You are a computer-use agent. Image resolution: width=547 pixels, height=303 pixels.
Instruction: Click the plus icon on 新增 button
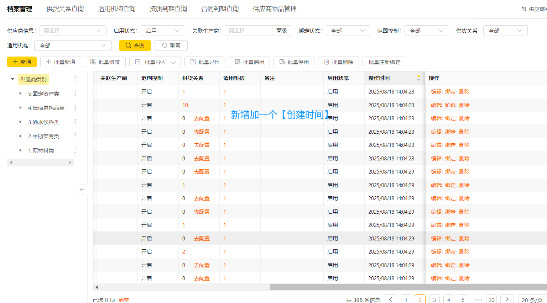tap(15, 62)
